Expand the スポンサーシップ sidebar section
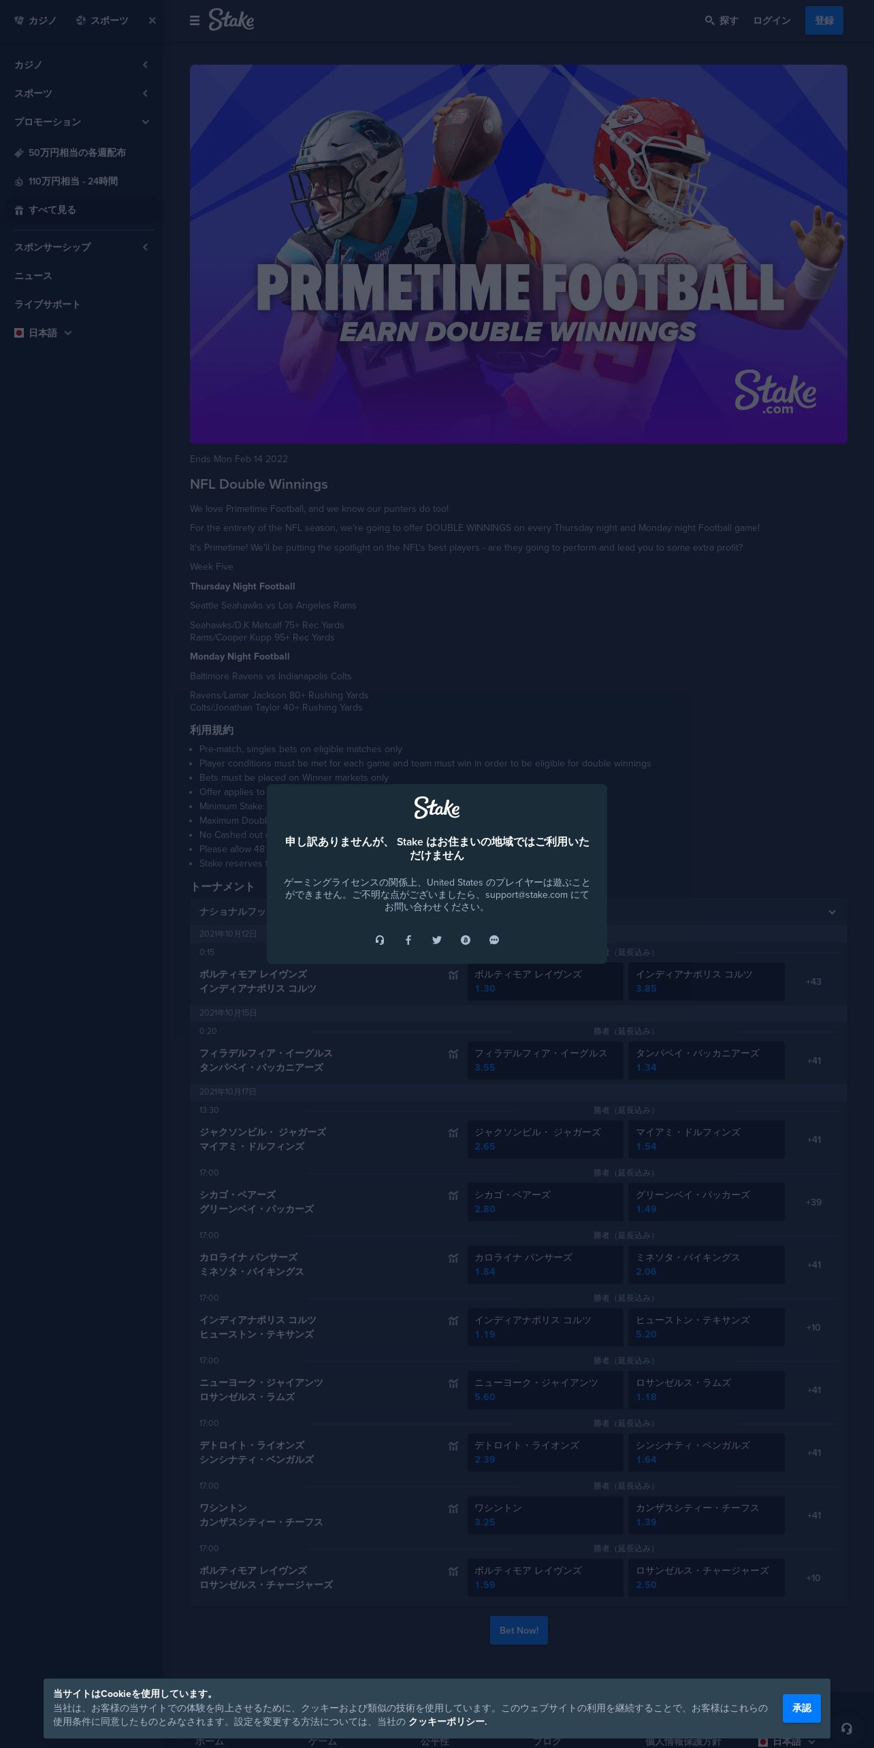874x1748 pixels. coord(82,247)
